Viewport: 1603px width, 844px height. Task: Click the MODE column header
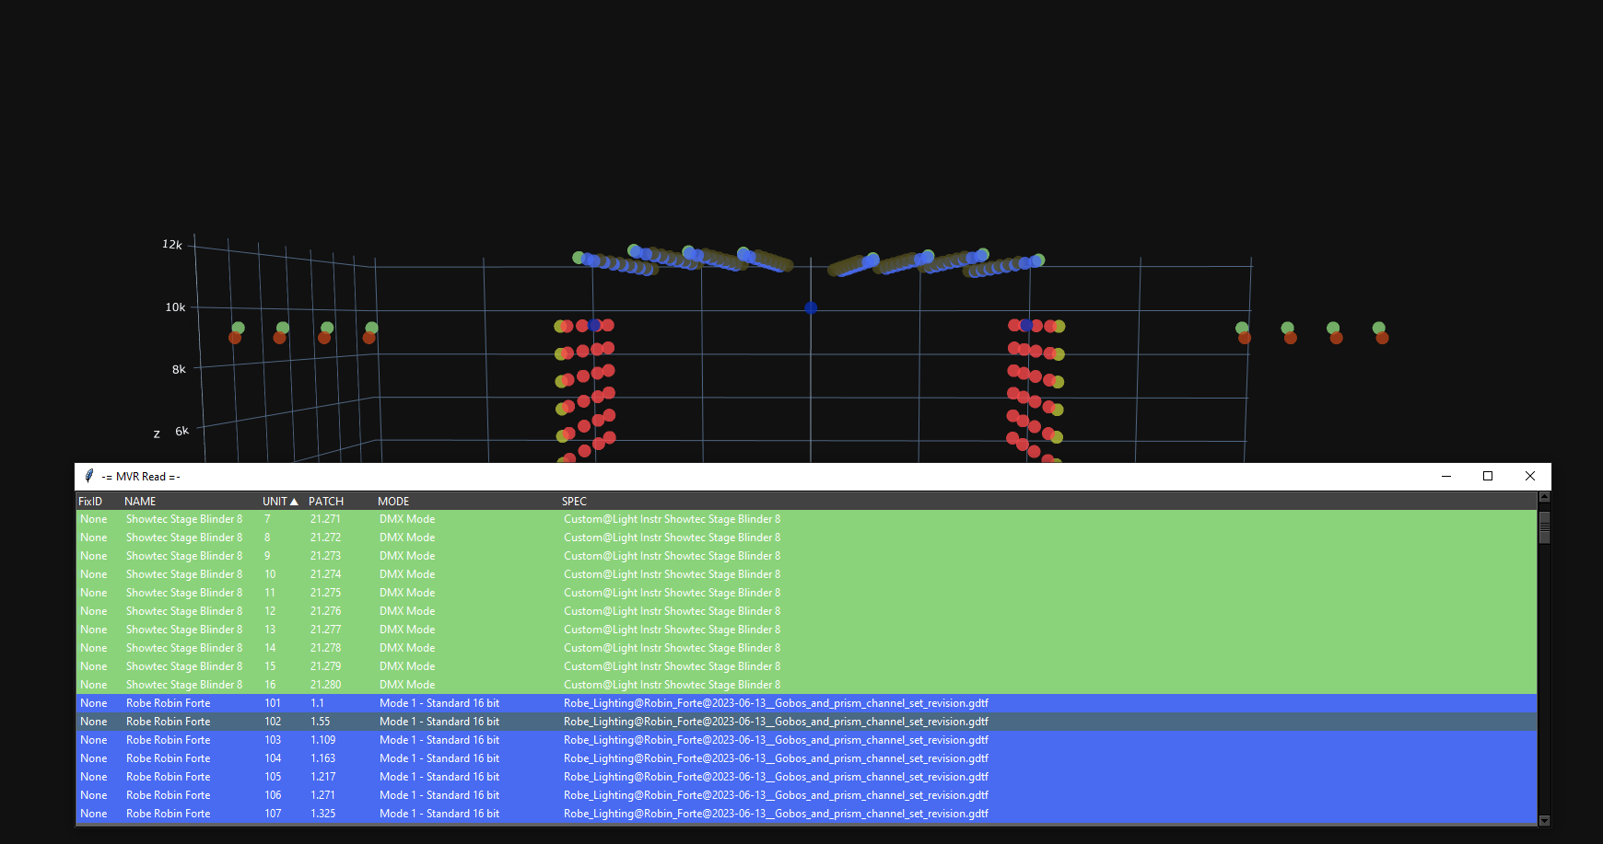coord(393,502)
